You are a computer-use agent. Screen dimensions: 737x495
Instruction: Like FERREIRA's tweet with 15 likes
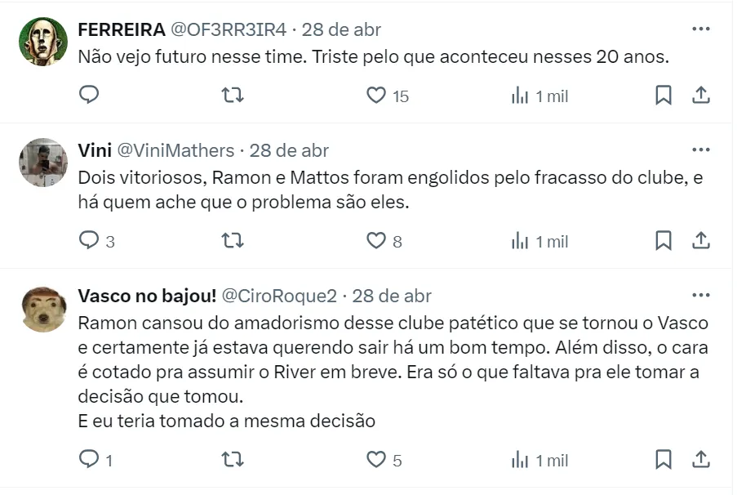click(x=376, y=96)
